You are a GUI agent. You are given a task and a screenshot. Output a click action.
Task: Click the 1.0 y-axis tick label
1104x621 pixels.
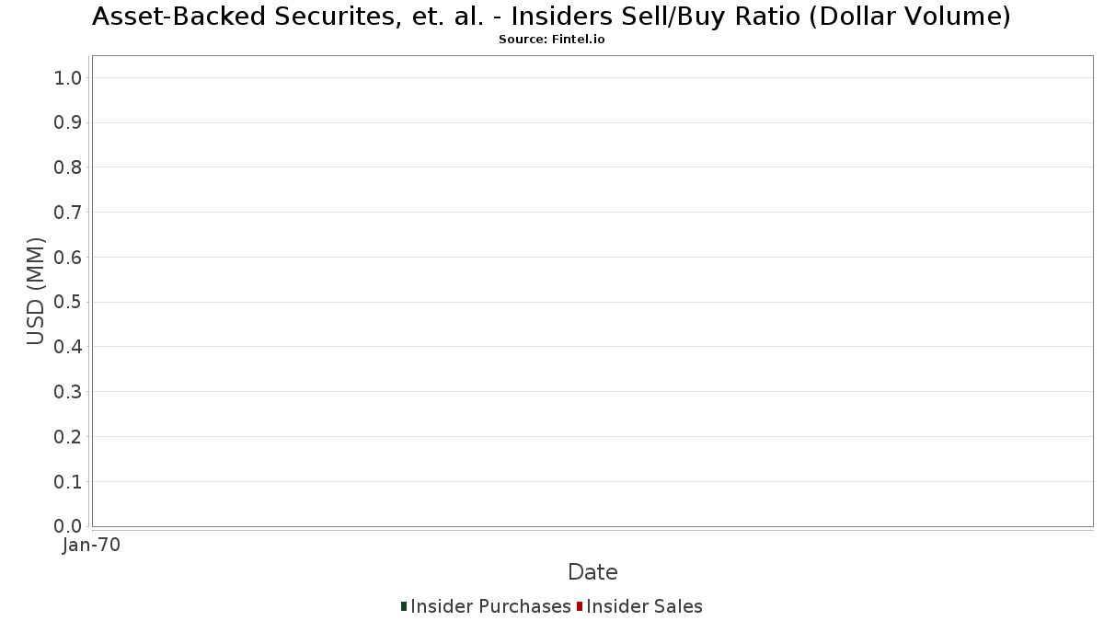click(x=69, y=78)
